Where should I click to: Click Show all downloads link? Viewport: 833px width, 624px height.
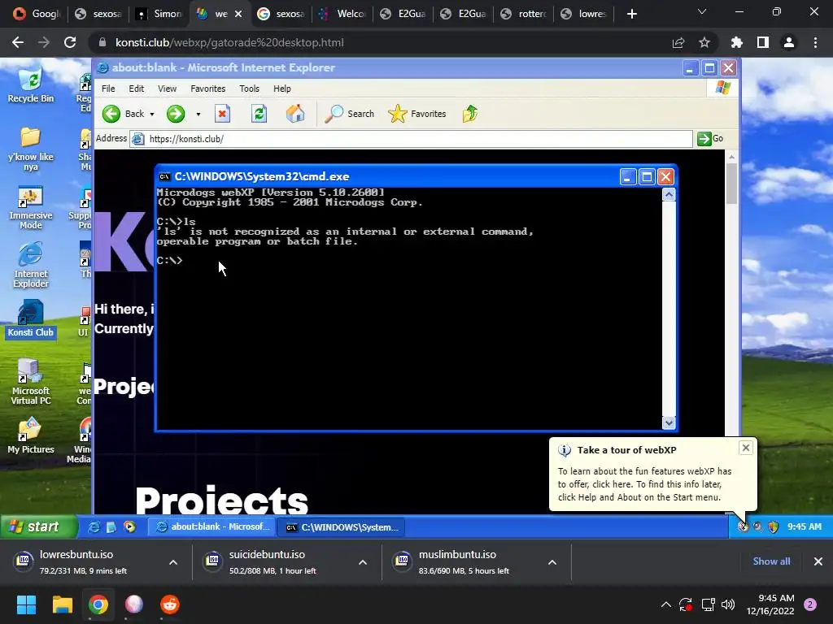point(771,561)
